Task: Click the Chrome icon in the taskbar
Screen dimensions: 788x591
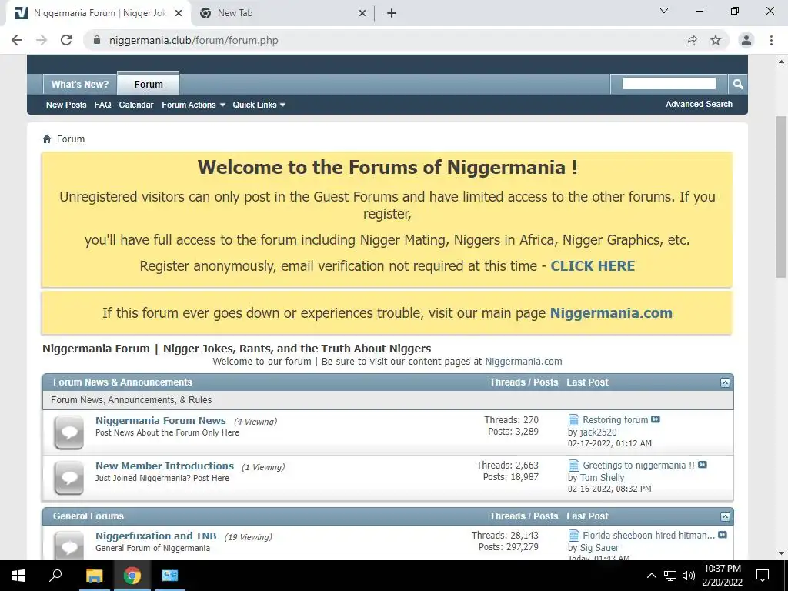Action: pyautogui.click(x=132, y=576)
